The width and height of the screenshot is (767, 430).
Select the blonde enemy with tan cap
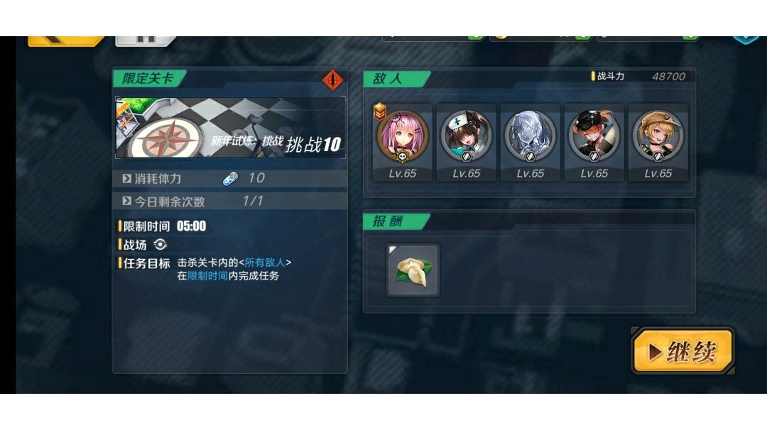coord(658,136)
